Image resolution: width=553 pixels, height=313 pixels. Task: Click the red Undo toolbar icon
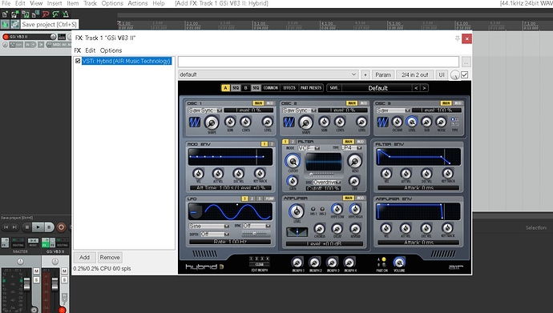point(46,14)
